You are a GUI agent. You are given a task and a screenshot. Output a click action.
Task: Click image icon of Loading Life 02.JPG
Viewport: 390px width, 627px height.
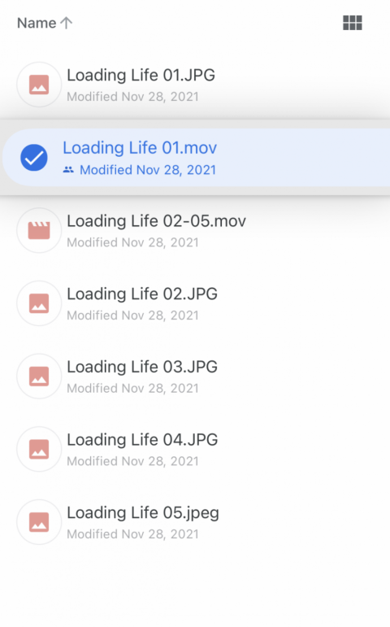[39, 303]
